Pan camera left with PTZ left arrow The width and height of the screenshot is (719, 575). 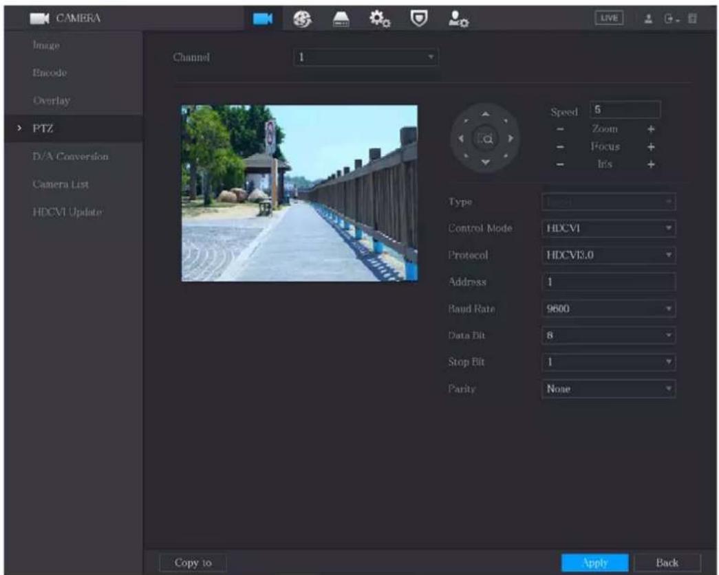click(x=461, y=138)
